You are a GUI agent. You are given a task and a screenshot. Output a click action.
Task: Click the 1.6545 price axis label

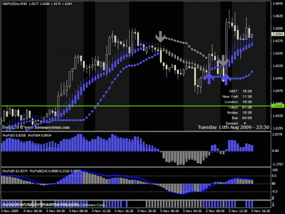click(278, 53)
